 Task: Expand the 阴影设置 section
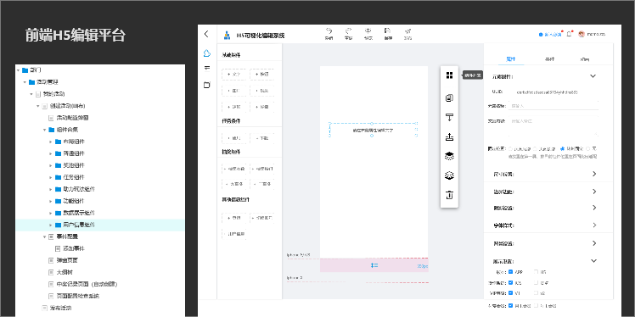pos(594,208)
